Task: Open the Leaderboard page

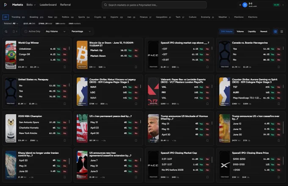Action: [48, 5]
